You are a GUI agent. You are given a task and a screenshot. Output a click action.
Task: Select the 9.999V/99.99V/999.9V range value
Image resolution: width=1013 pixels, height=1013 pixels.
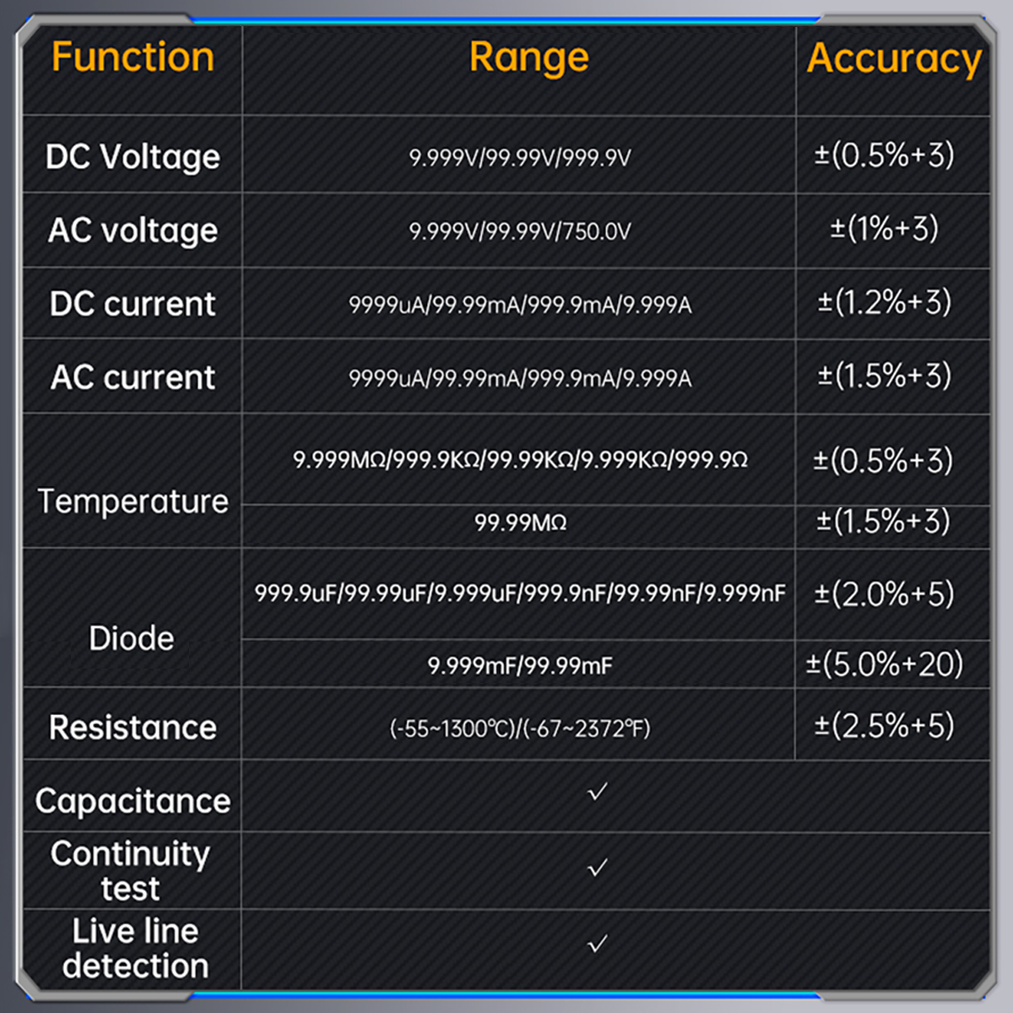[520, 158]
